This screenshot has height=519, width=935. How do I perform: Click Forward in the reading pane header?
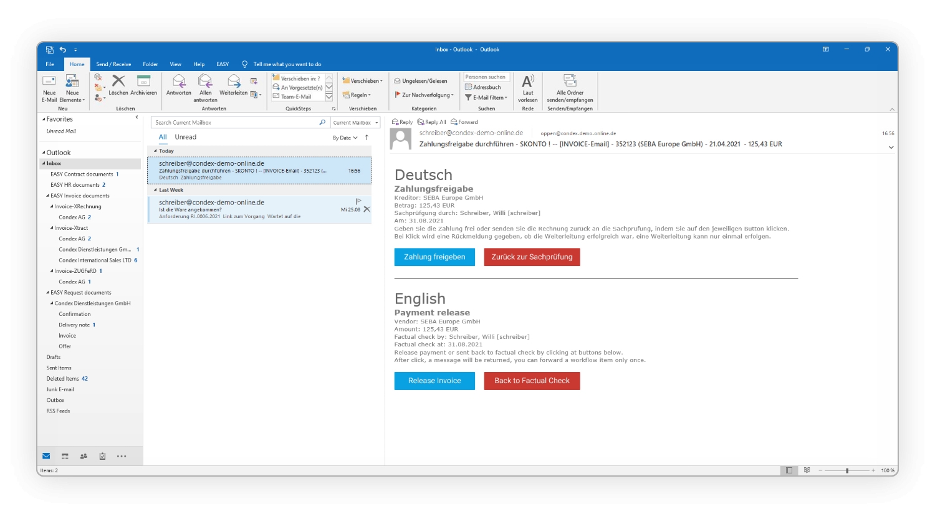464,122
